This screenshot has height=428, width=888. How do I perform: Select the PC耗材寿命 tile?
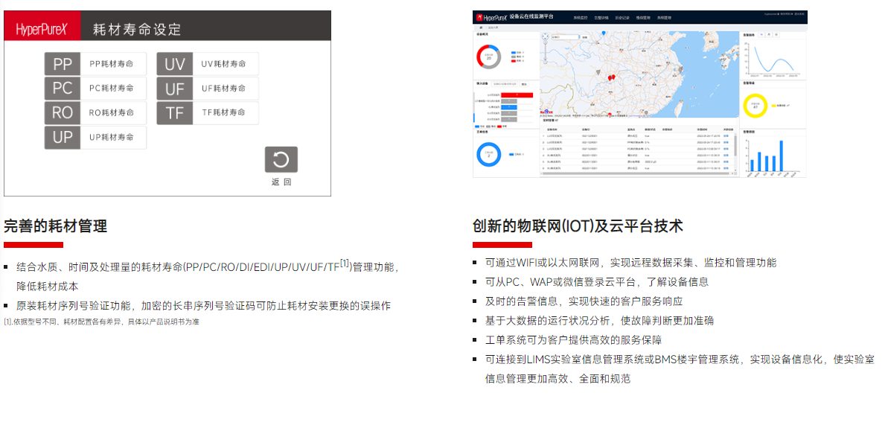[x=95, y=89]
